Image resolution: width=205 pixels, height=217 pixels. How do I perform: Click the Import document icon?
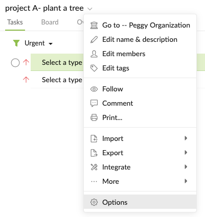point(94,138)
